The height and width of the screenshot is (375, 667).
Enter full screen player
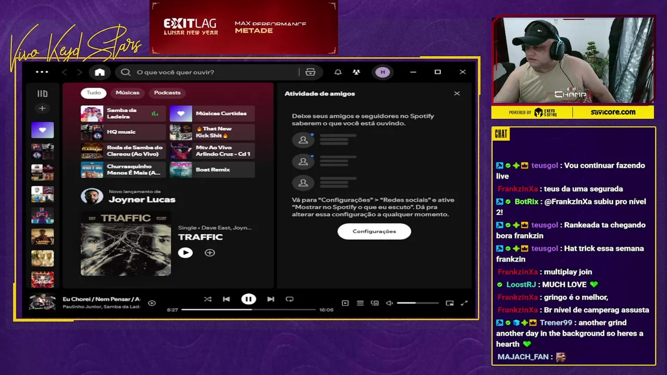tap(464, 303)
